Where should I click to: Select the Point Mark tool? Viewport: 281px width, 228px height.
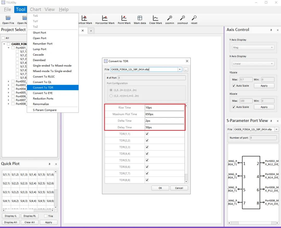coord(124,19)
